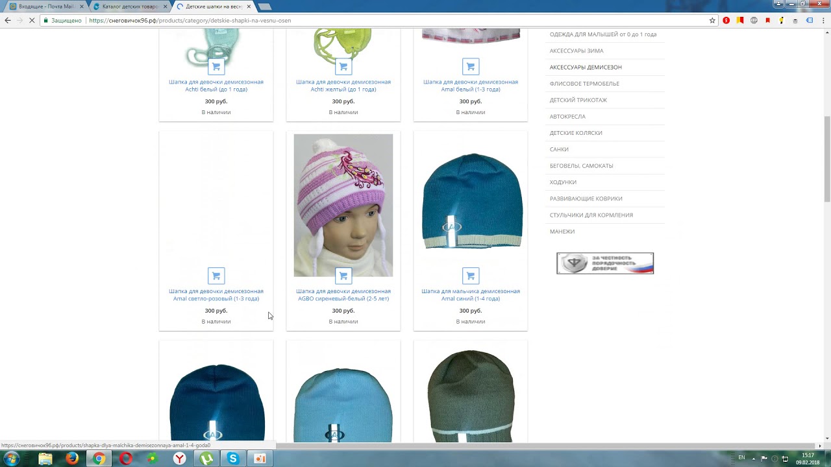Viewport: 831px width, 467px height.
Task: Open yellow-red bookmarks extension icon
Action: pos(739,20)
